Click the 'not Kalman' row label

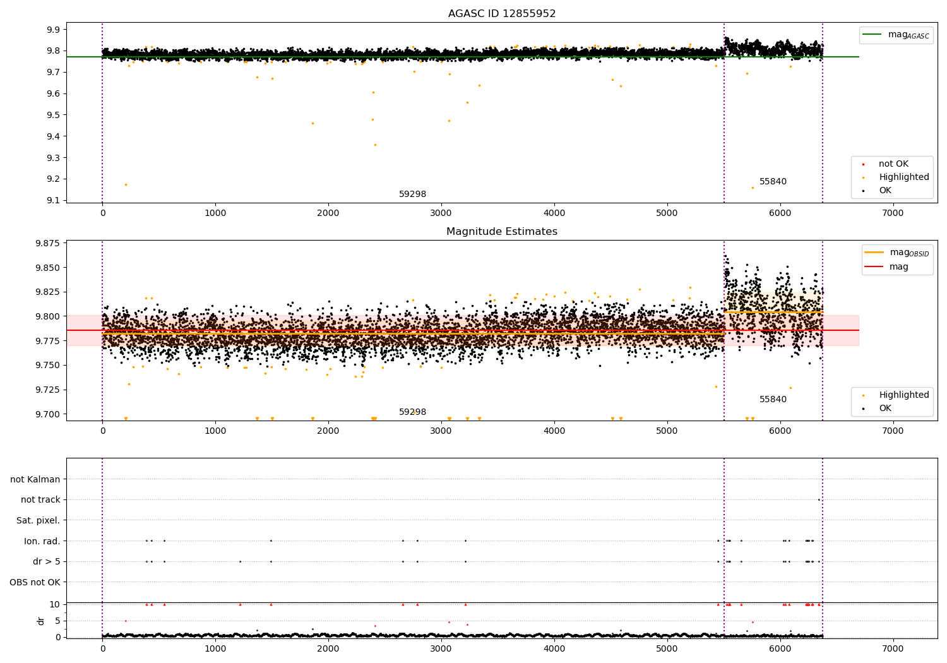[35, 479]
